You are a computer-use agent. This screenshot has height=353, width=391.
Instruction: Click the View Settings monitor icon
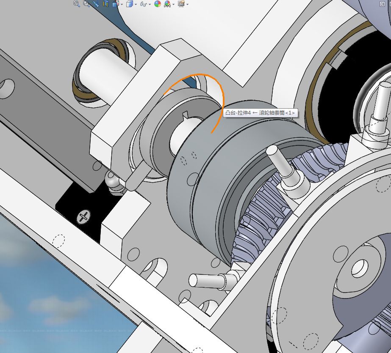(x=181, y=4)
